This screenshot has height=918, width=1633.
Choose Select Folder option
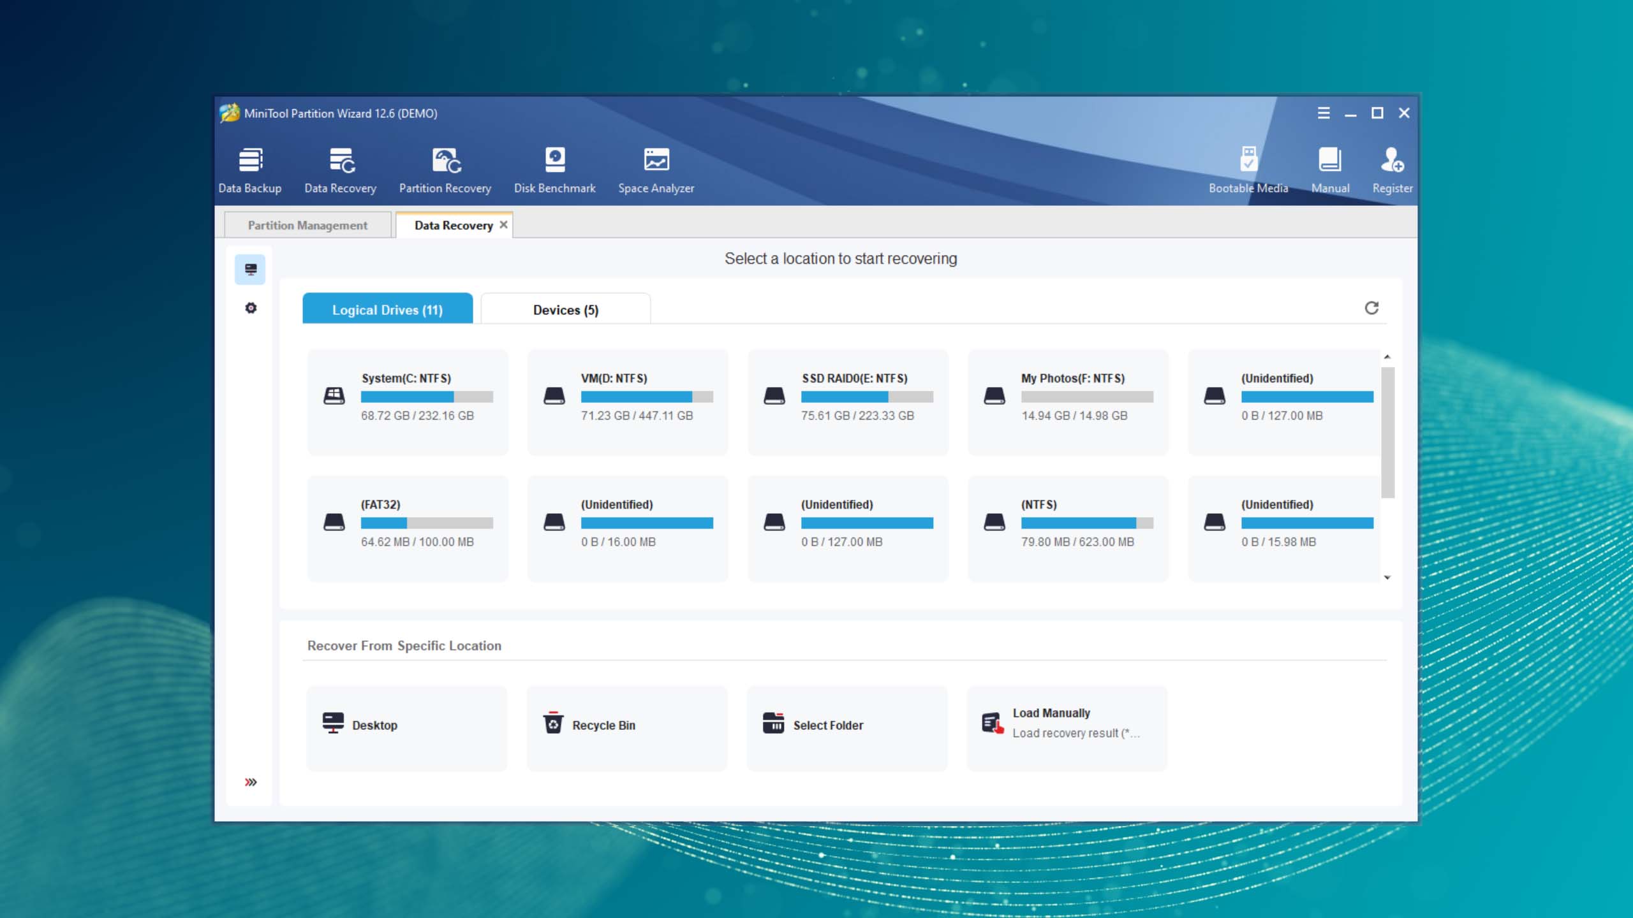click(x=847, y=728)
